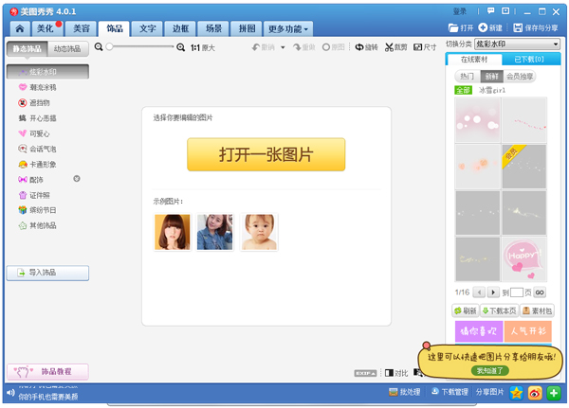Click the zoom out magnifier icon
This screenshot has height=408, width=569.
pyautogui.click(x=99, y=46)
